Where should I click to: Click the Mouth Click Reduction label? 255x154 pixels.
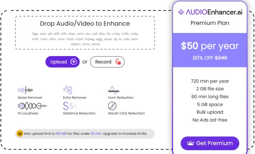(x=126, y=113)
